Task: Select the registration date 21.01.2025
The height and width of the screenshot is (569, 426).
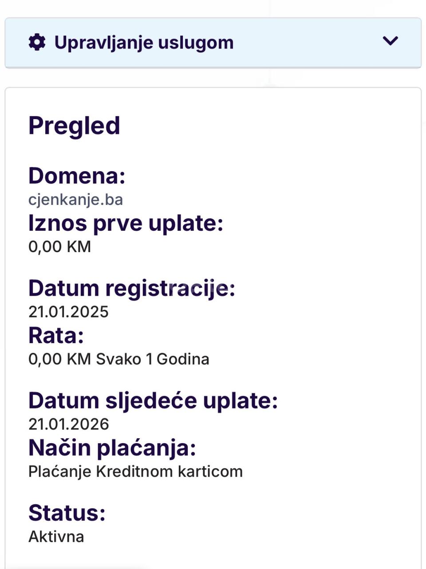Action: [x=68, y=312]
